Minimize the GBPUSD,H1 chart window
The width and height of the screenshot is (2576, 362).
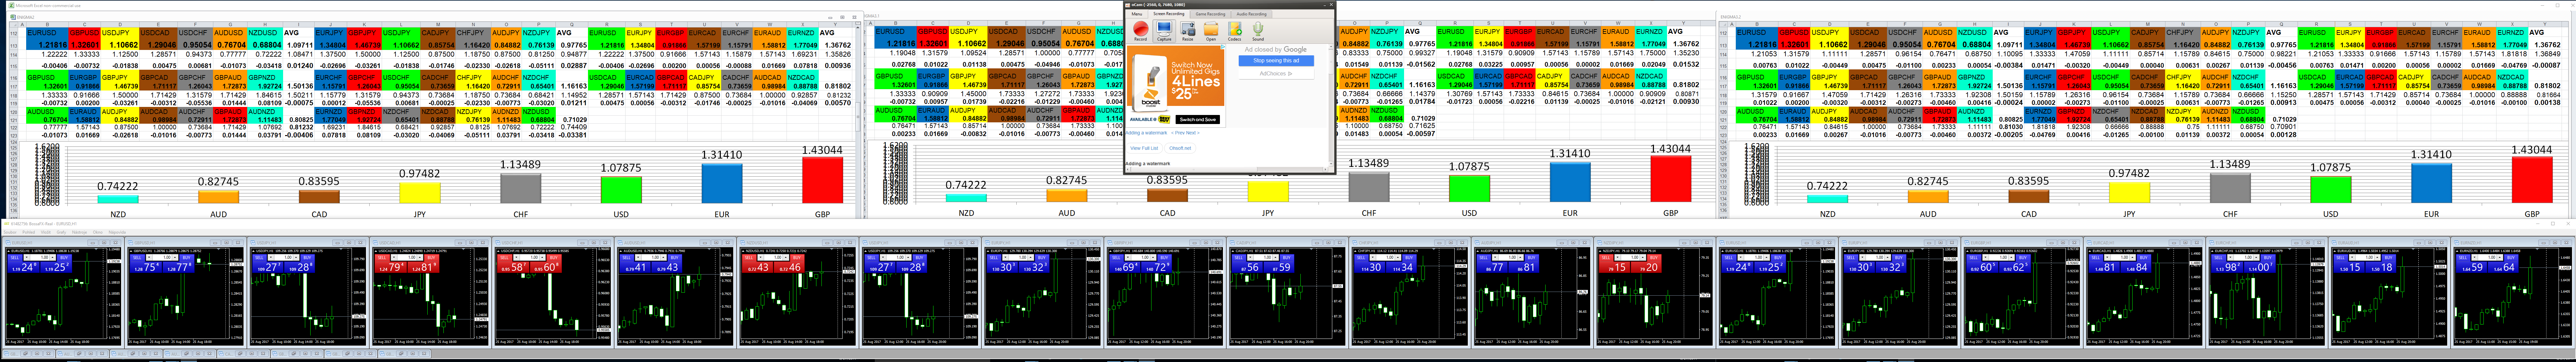pos(215,243)
